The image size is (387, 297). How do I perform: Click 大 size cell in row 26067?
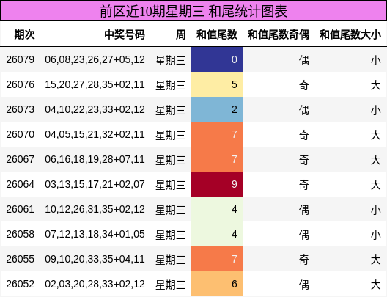click(376, 160)
